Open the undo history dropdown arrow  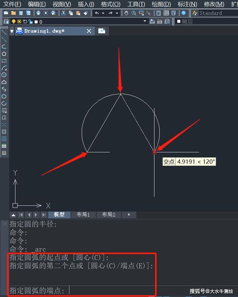(x=103, y=13)
